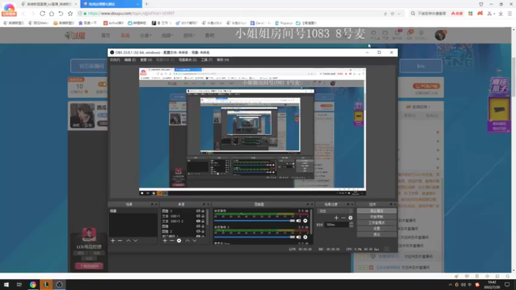
Task: Open browser downloads icon
Action: [x=501, y=14]
